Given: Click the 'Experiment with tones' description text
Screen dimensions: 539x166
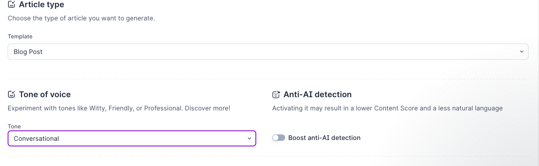Looking at the screenshot, I should click(x=119, y=108).
